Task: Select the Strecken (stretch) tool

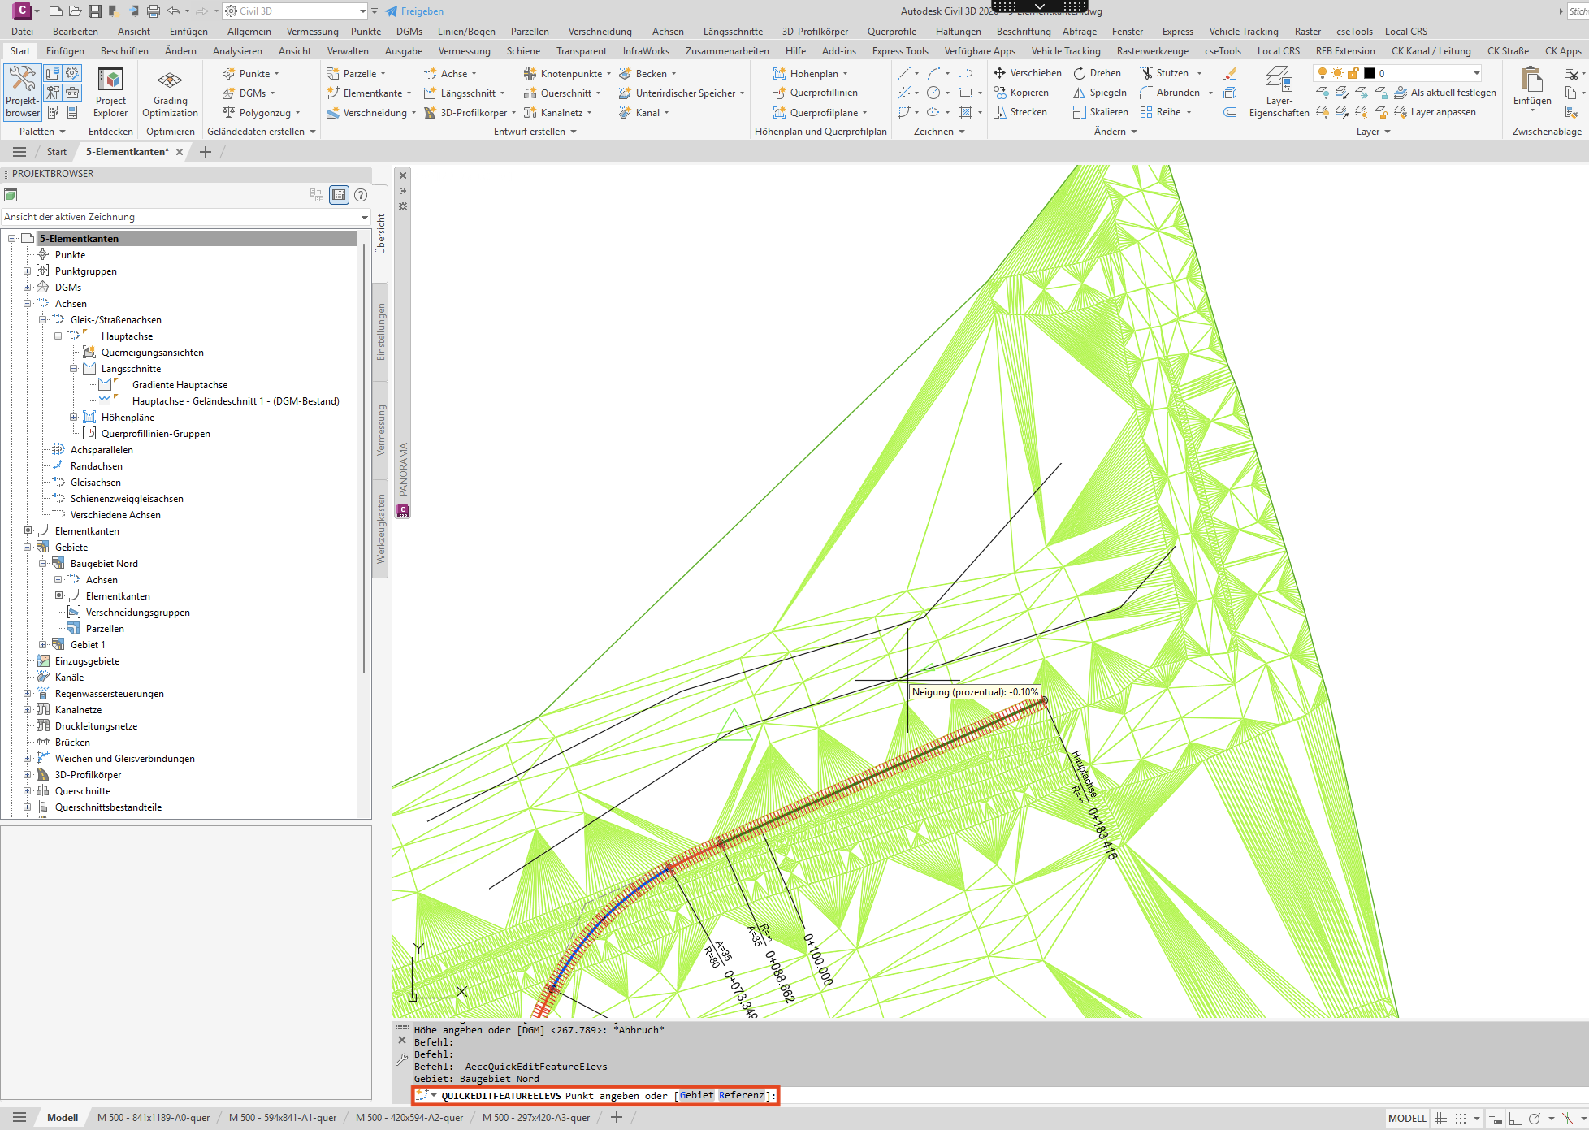Action: tap(1020, 112)
